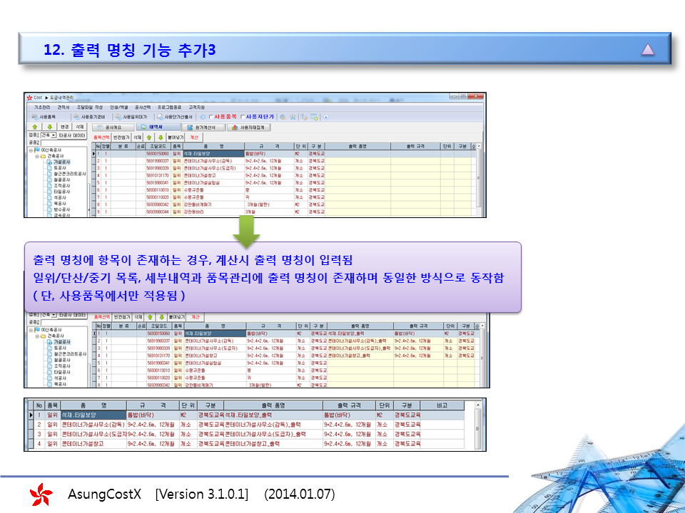
Task: Switch to the 공사개요 tab
Action: (x=113, y=128)
